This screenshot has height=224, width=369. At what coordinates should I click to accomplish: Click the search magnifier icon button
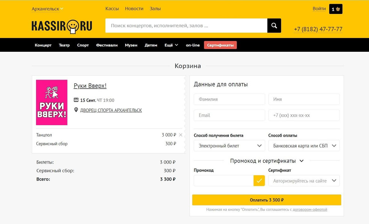pos(274,26)
